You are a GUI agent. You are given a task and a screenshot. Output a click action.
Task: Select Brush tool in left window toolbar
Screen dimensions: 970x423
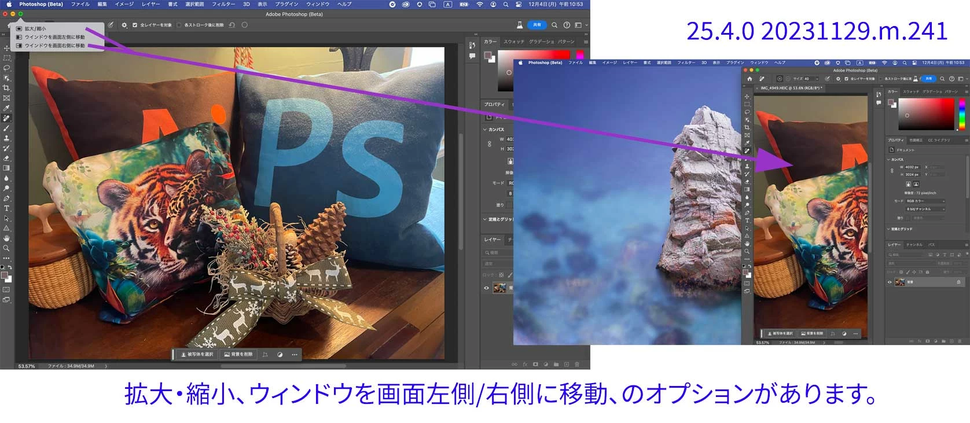coord(6,128)
